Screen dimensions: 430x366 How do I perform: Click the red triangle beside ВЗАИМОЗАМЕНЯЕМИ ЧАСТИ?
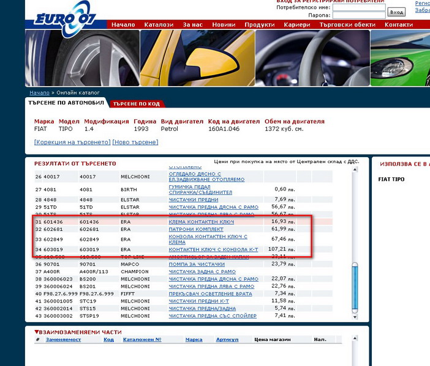37,332
